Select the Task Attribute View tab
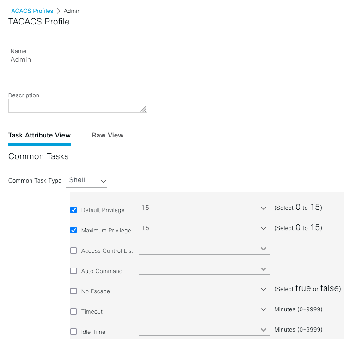 tap(39, 135)
